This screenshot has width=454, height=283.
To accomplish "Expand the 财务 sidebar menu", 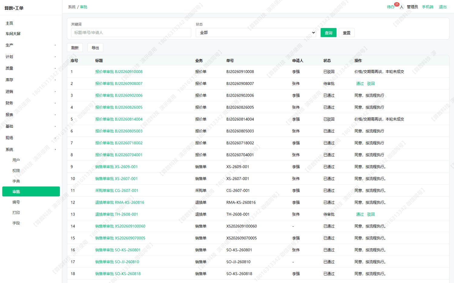I will (31, 103).
